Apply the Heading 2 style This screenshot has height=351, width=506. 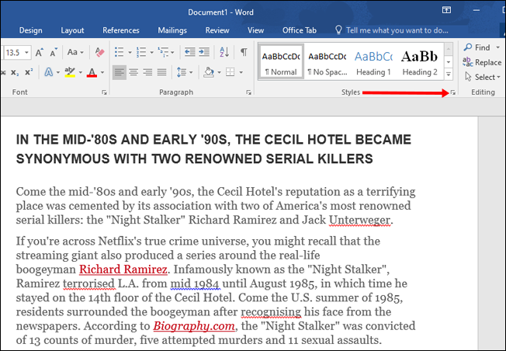click(x=420, y=63)
